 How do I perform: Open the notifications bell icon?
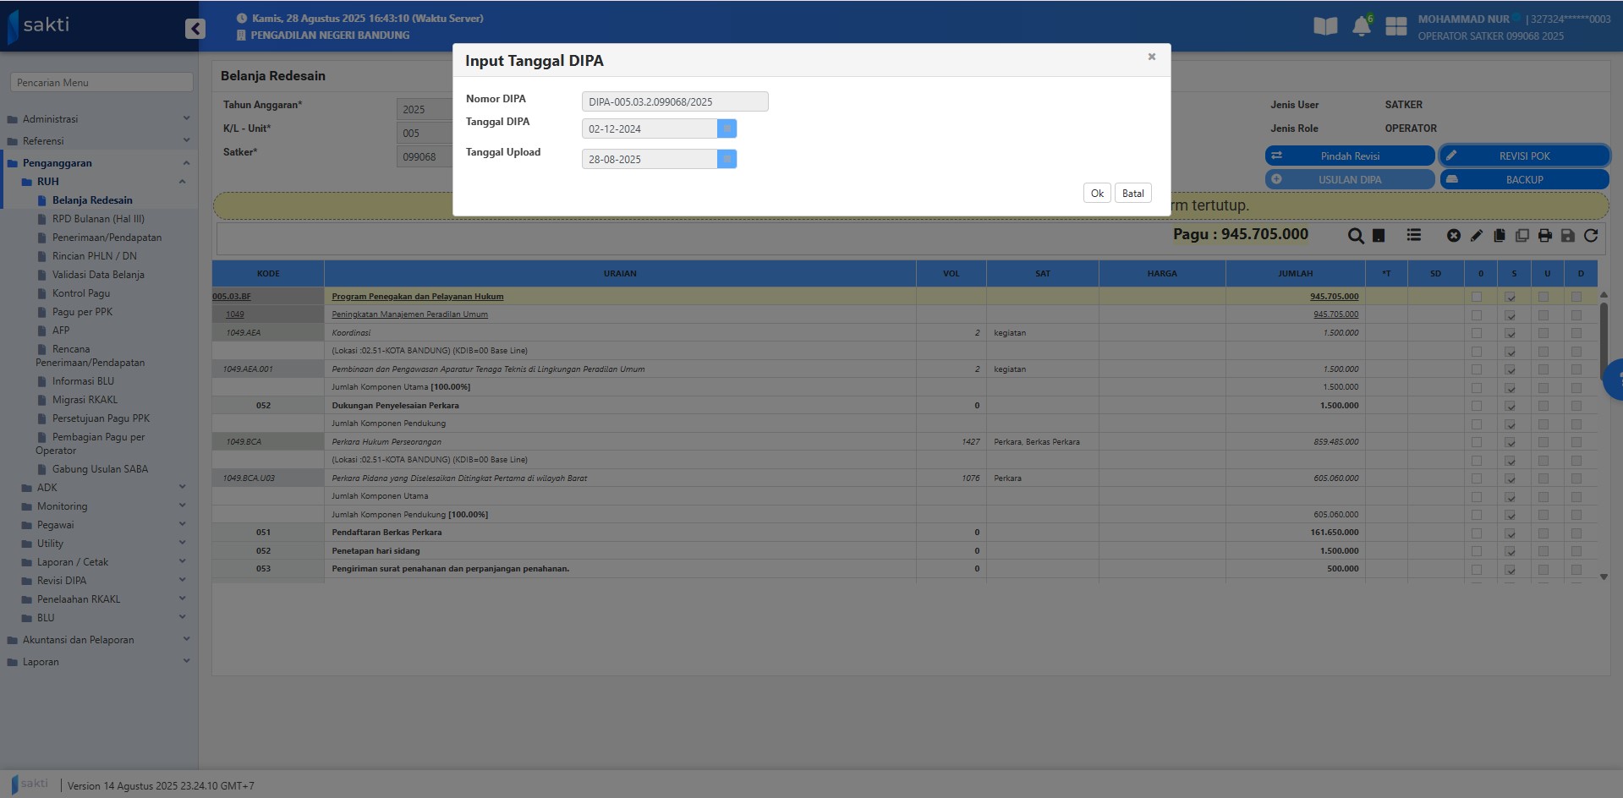tap(1361, 26)
